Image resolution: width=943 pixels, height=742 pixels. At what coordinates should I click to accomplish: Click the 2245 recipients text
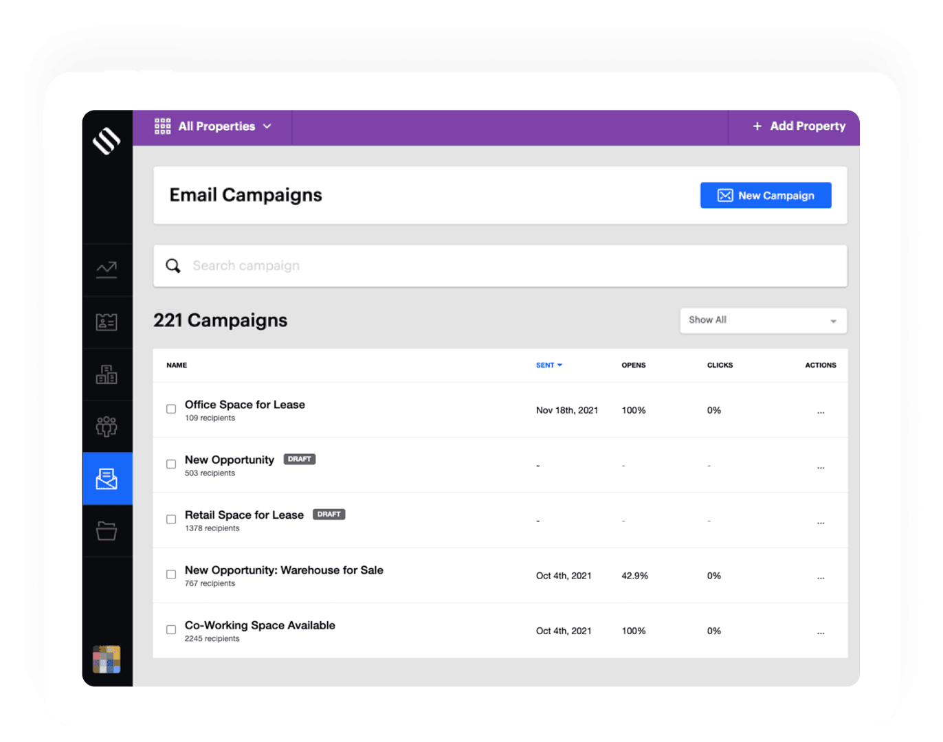pos(212,639)
